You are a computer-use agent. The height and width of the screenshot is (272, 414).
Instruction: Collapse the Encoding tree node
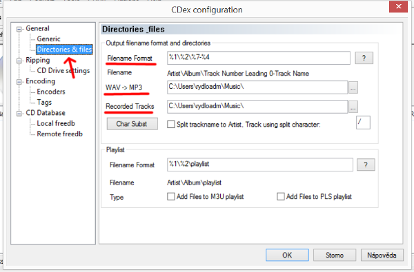(19, 82)
